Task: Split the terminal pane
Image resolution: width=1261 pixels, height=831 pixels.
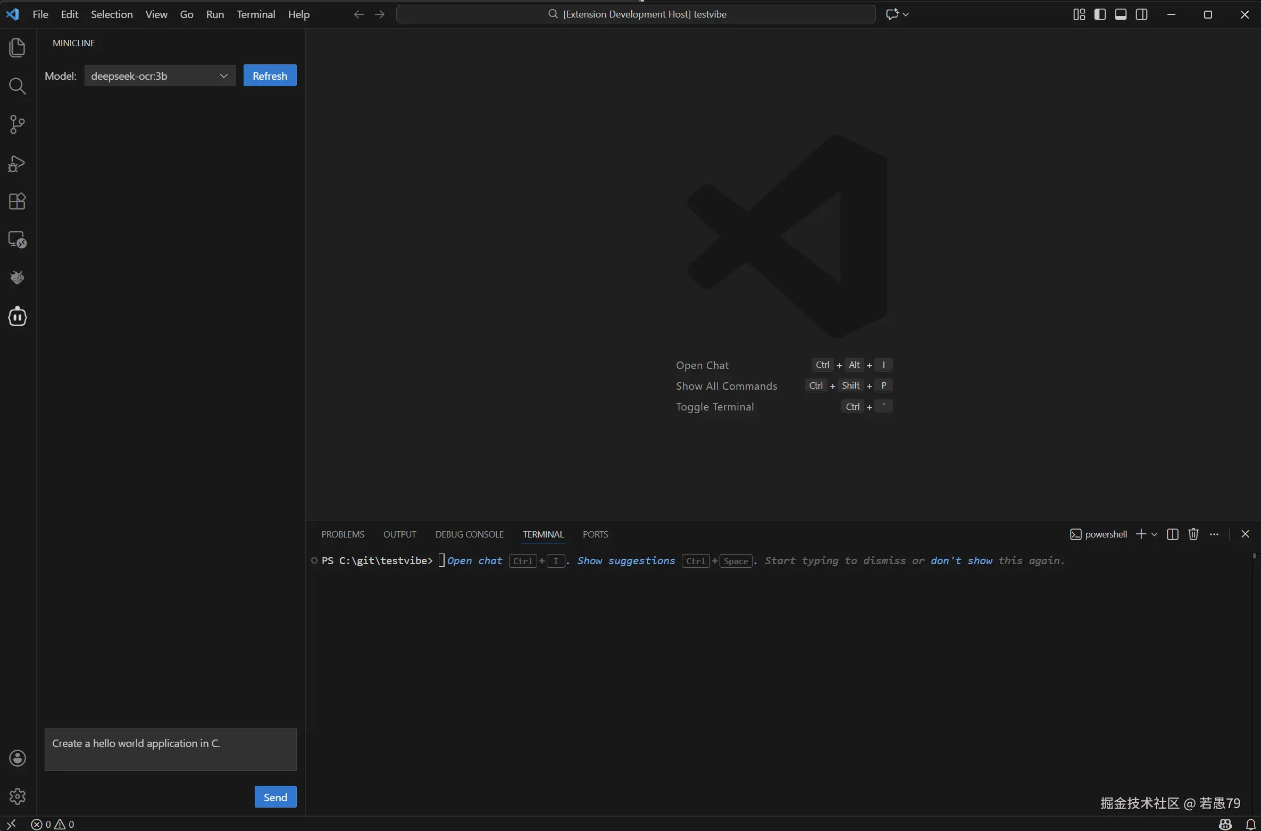Action: tap(1172, 534)
